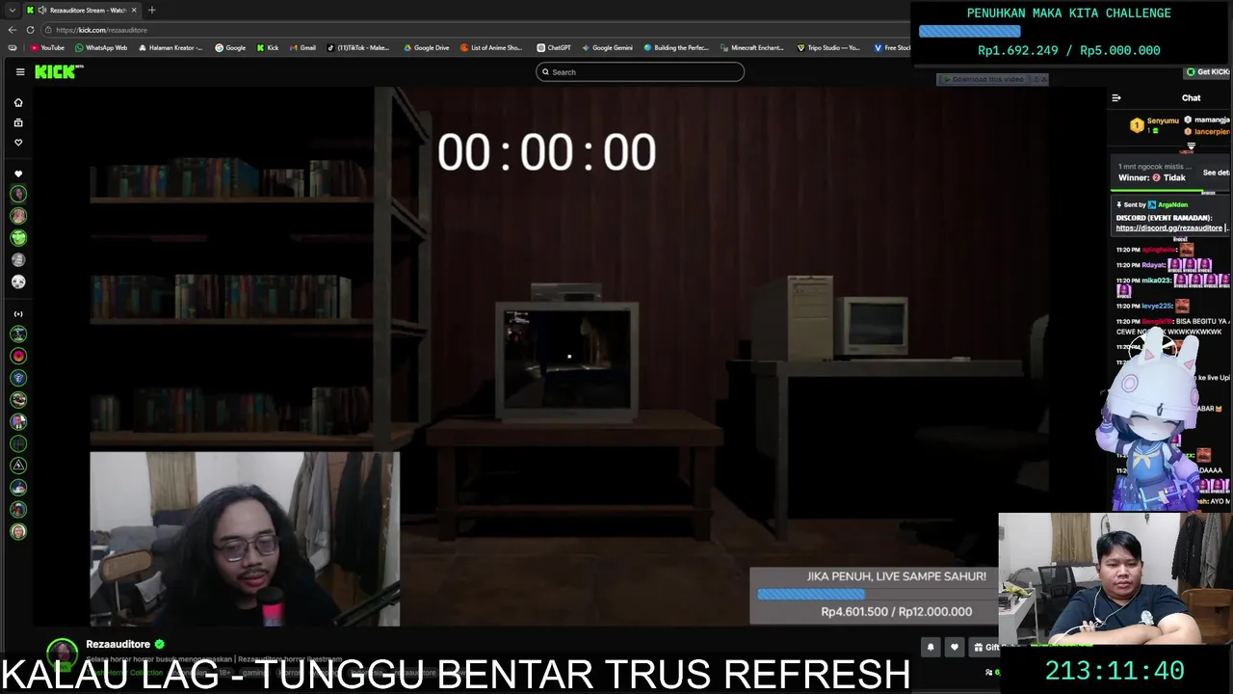Open the Kick hamburger menu
The width and height of the screenshot is (1233, 694).
pos(20,72)
